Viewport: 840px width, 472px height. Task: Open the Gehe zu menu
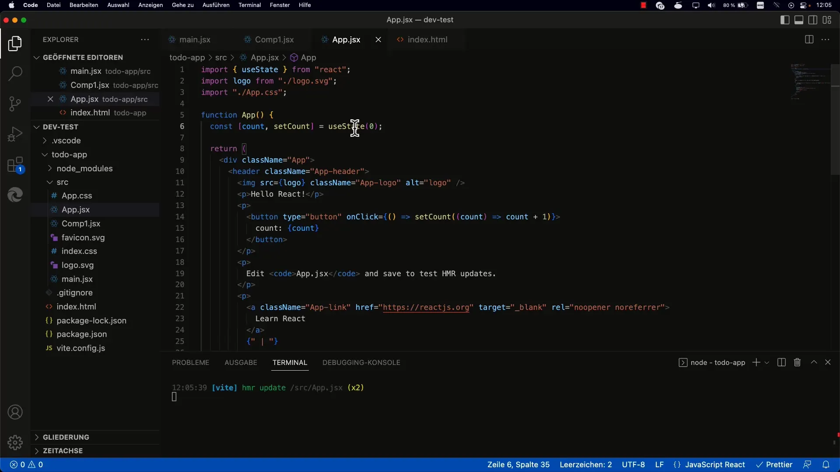(183, 5)
